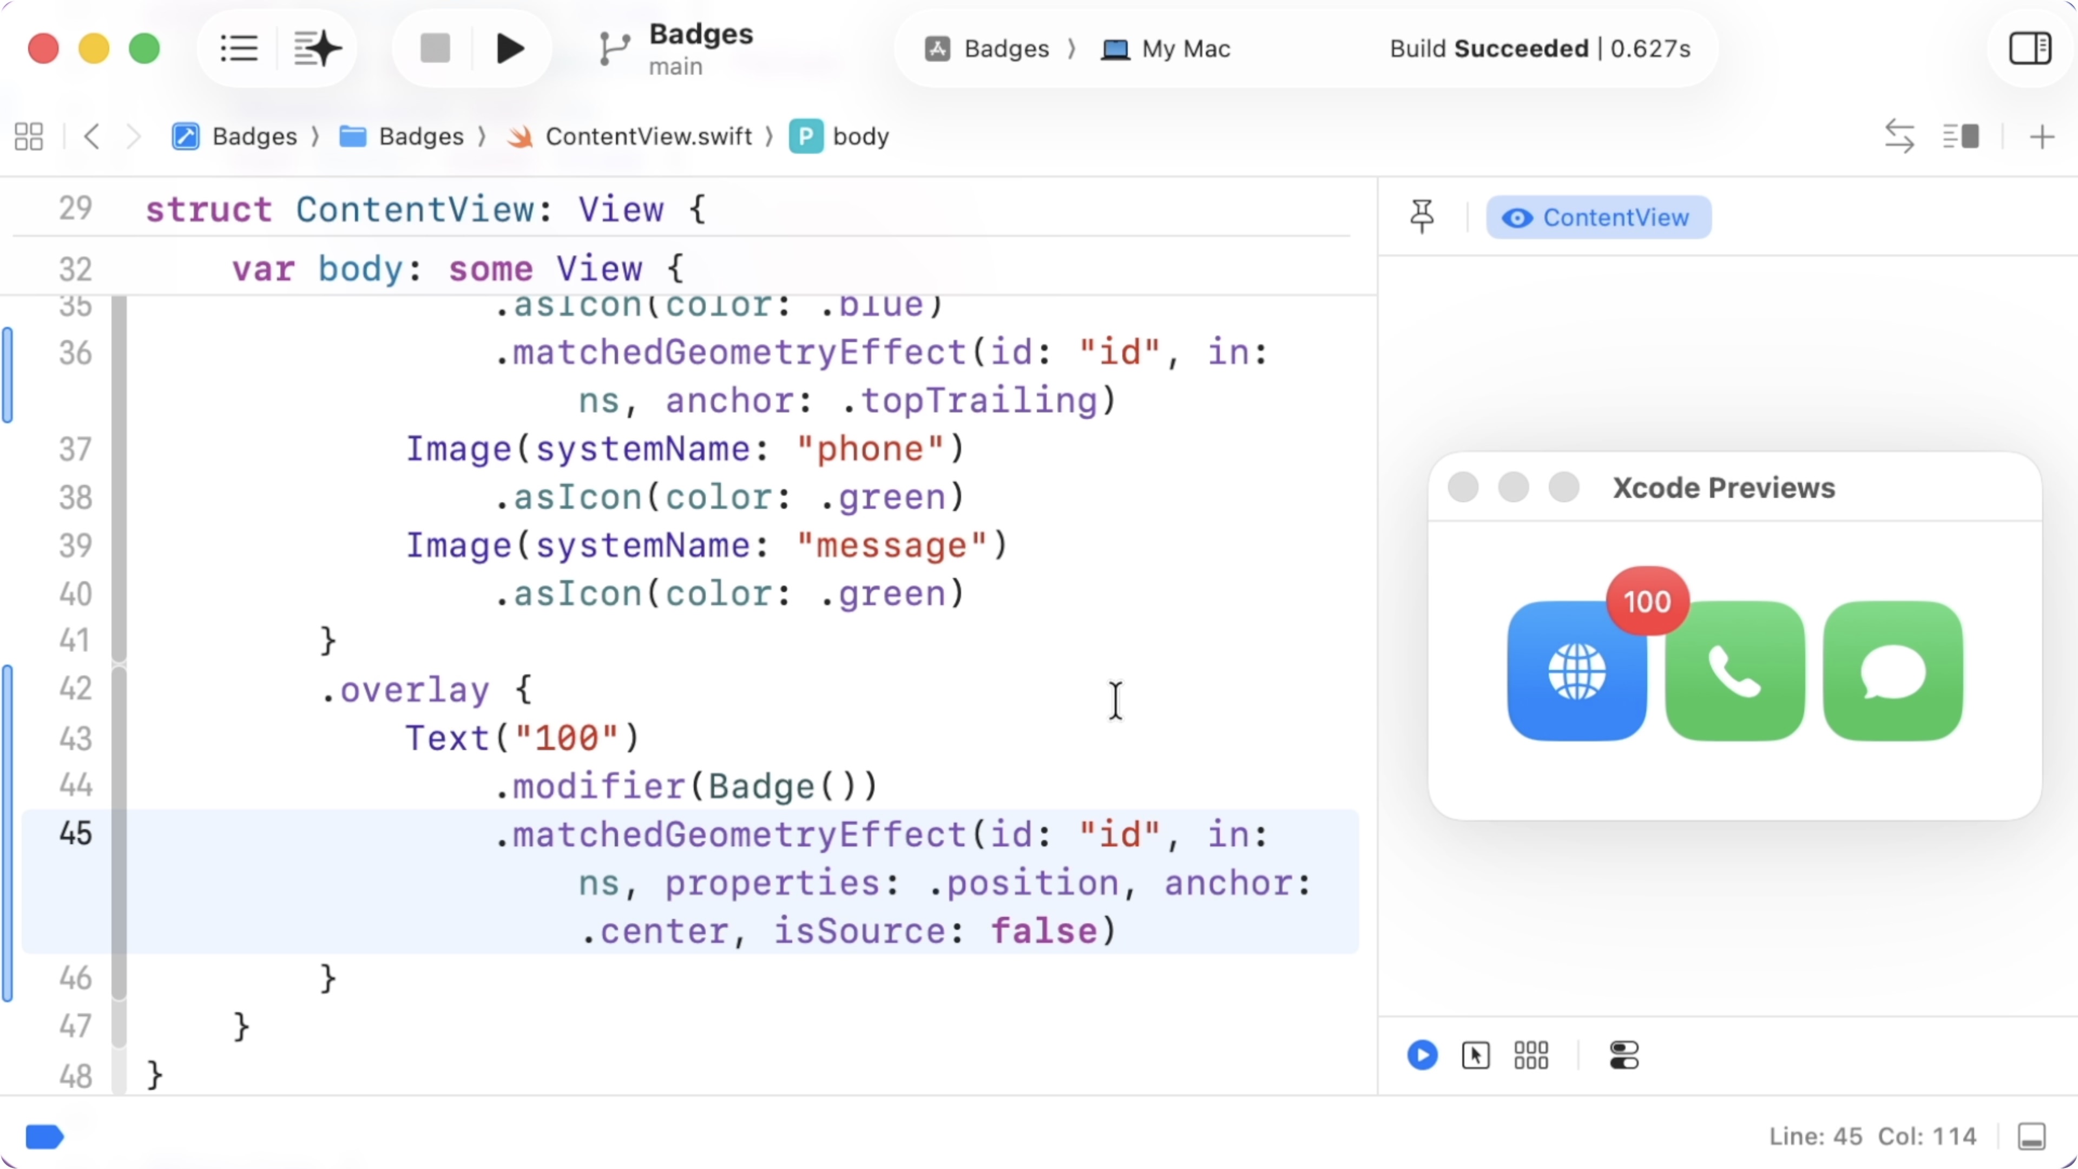This screenshot has width=2078, height=1169.
Task: Show preview variants grid
Action: pos(1531,1055)
